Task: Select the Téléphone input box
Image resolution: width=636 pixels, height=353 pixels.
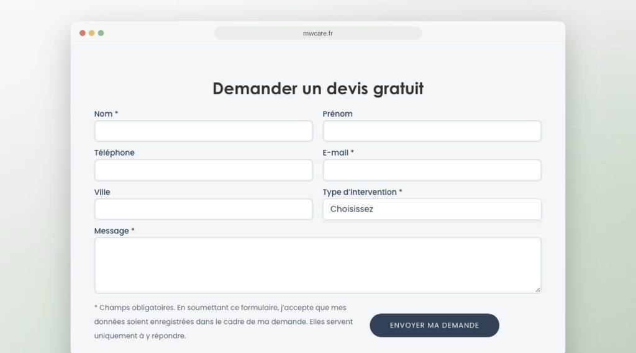Action: [204, 170]
